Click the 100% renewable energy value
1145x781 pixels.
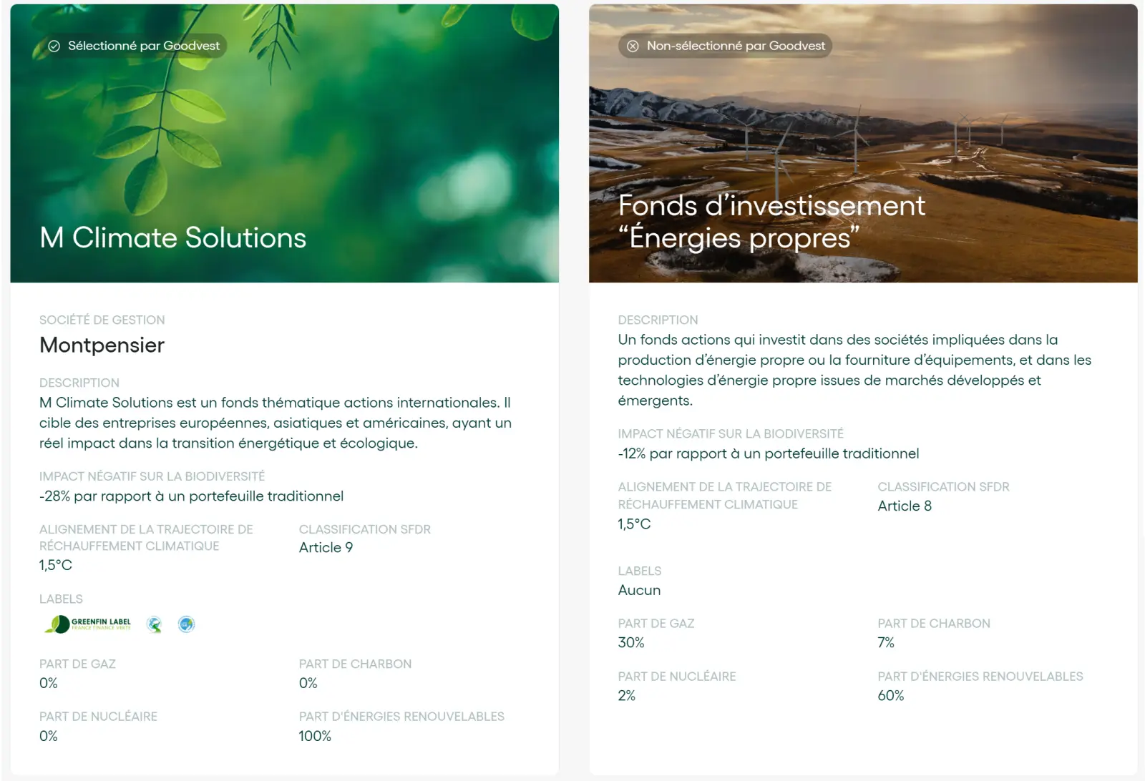(315, 736)
